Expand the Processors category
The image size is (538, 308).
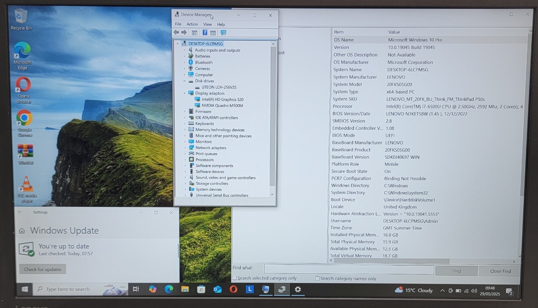click(185, 160)
